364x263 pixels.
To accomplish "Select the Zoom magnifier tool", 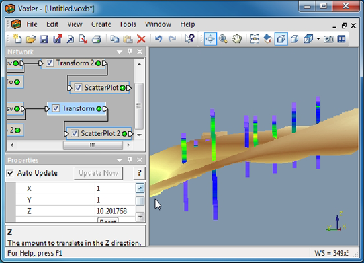I will click(x=223, y=39).
